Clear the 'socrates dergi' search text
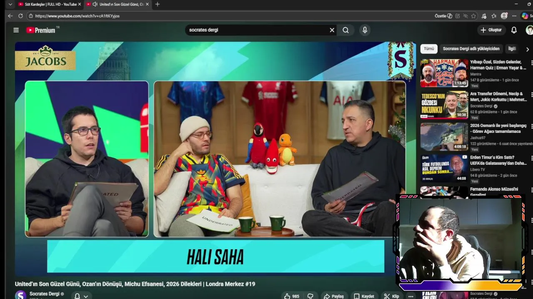 click(332, 30)
